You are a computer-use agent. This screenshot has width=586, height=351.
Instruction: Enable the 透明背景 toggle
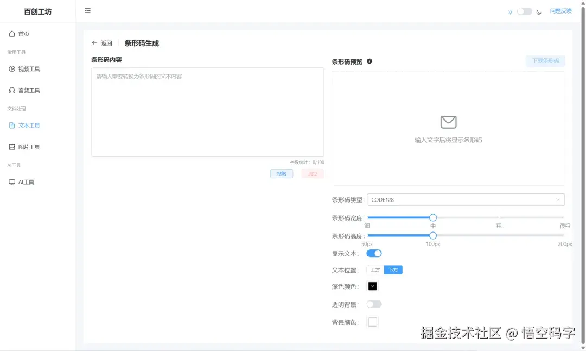pos(374,304)
